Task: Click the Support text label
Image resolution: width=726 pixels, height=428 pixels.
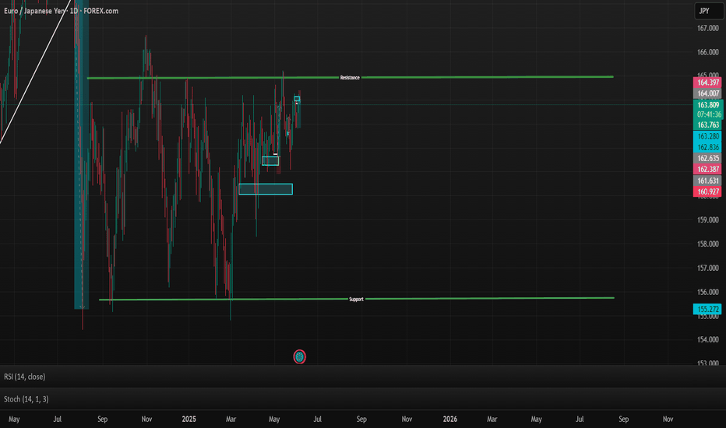Action: coord(356,300)
